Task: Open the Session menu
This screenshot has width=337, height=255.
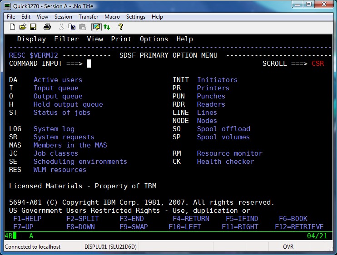Action: pyautogui.click(x=63, y=17)
